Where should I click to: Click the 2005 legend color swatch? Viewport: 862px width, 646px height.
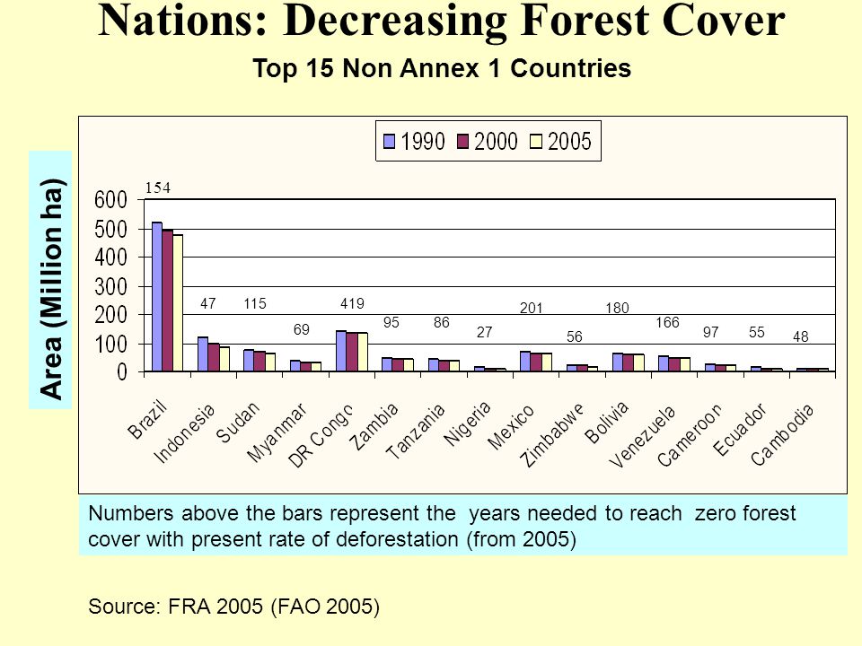[x=536, y=142]
